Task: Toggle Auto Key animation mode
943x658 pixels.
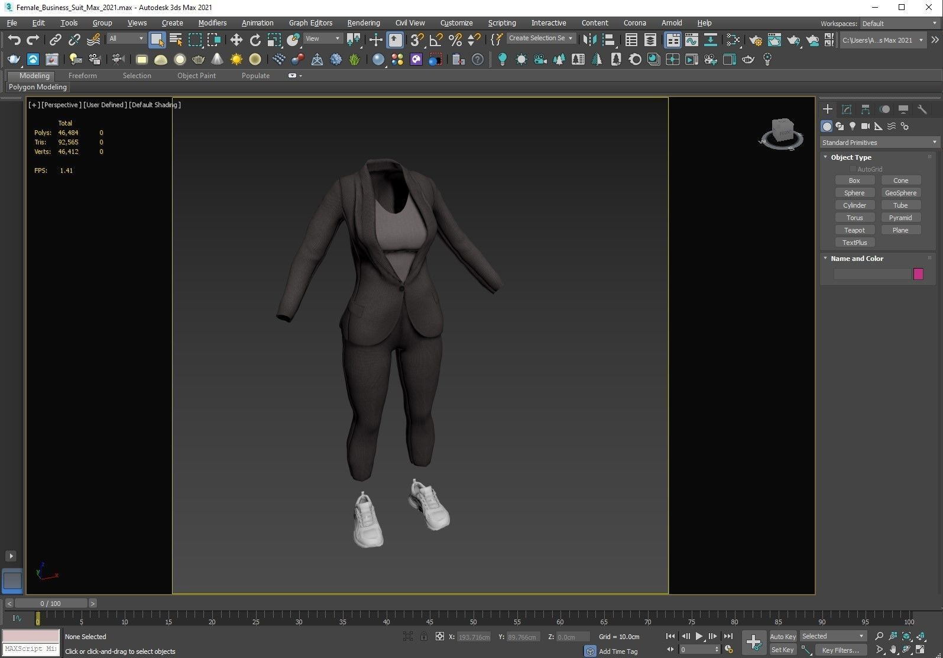Action: 783,637
